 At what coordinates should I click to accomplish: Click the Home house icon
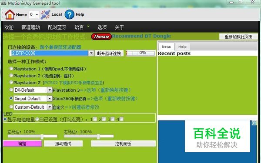10,14
